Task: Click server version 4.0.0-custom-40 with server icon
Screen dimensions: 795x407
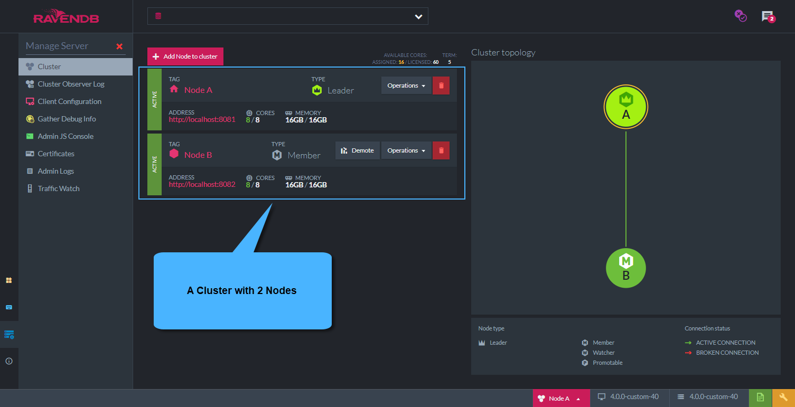Action: point(708,397)
